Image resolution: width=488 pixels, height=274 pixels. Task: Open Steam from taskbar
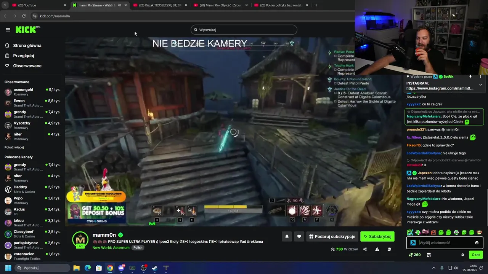[x=154, y=268]
